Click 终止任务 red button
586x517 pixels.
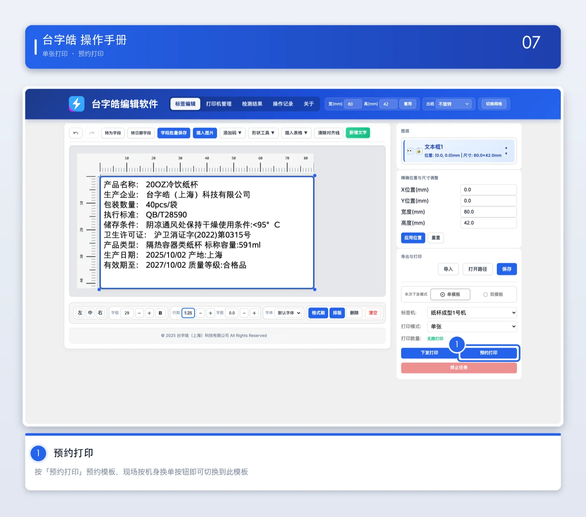click(x=459, y=368)
